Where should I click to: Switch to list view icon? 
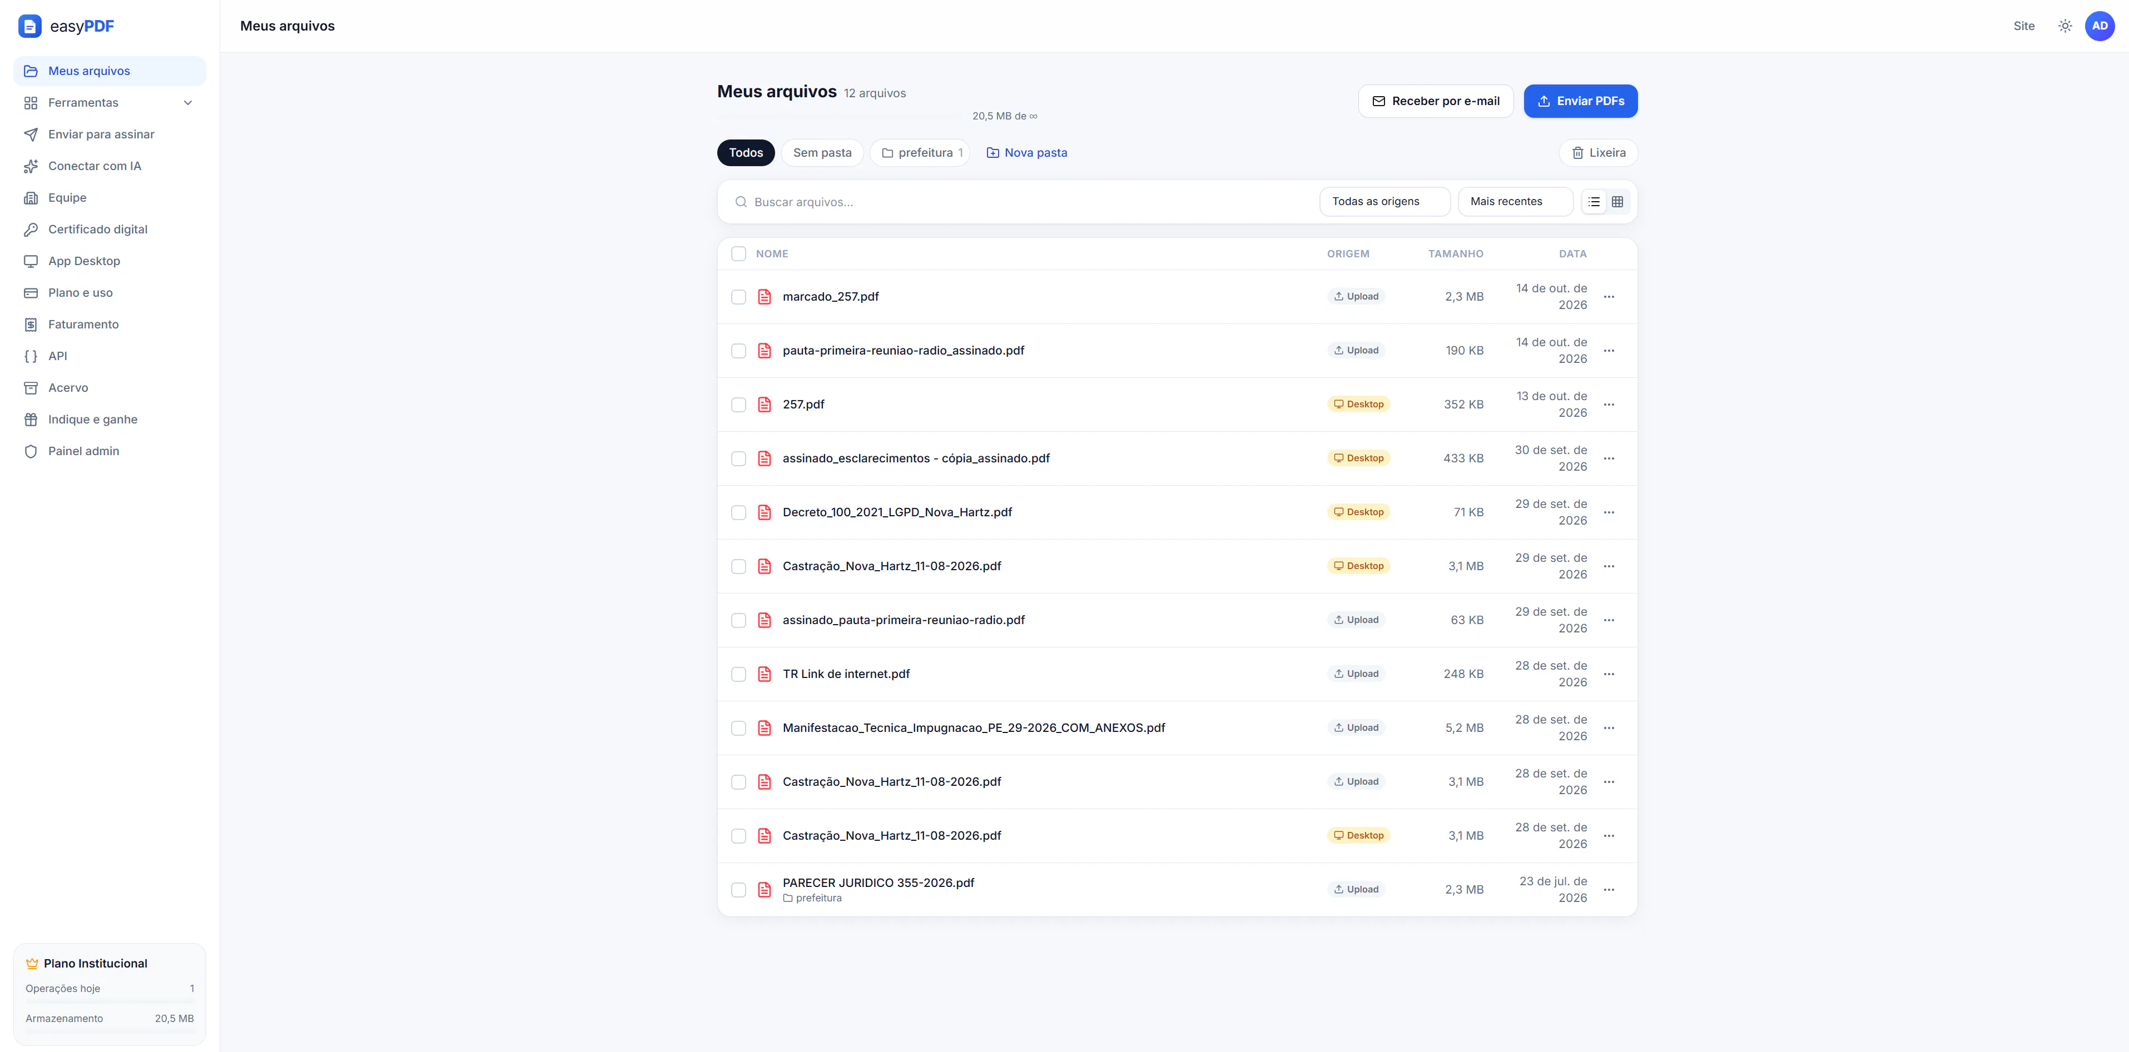pyautogui.click(x=1594, y=202)
